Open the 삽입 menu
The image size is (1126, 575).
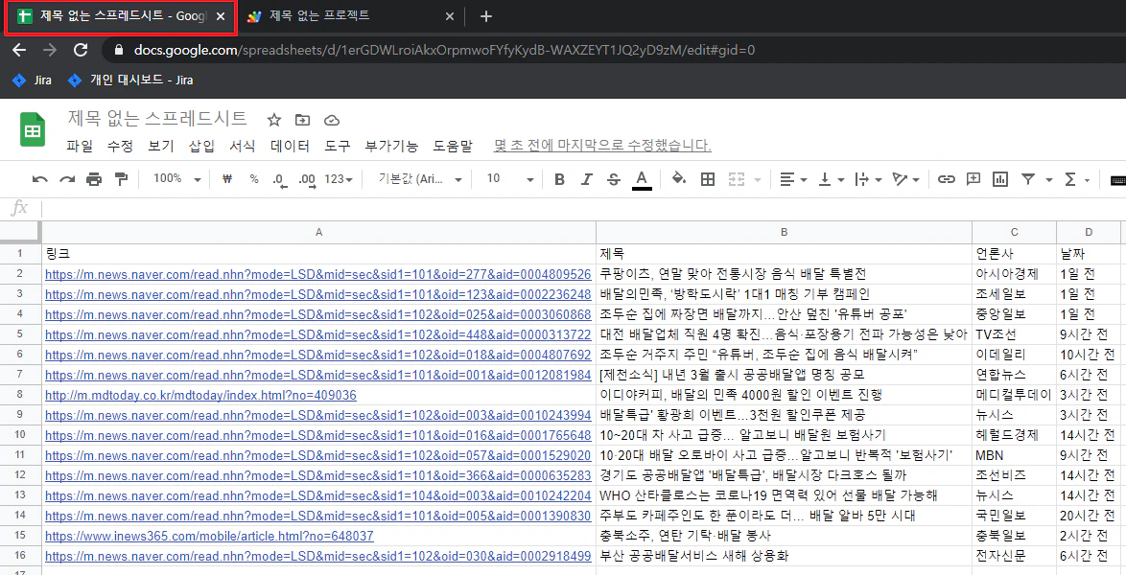pos(201,146)
